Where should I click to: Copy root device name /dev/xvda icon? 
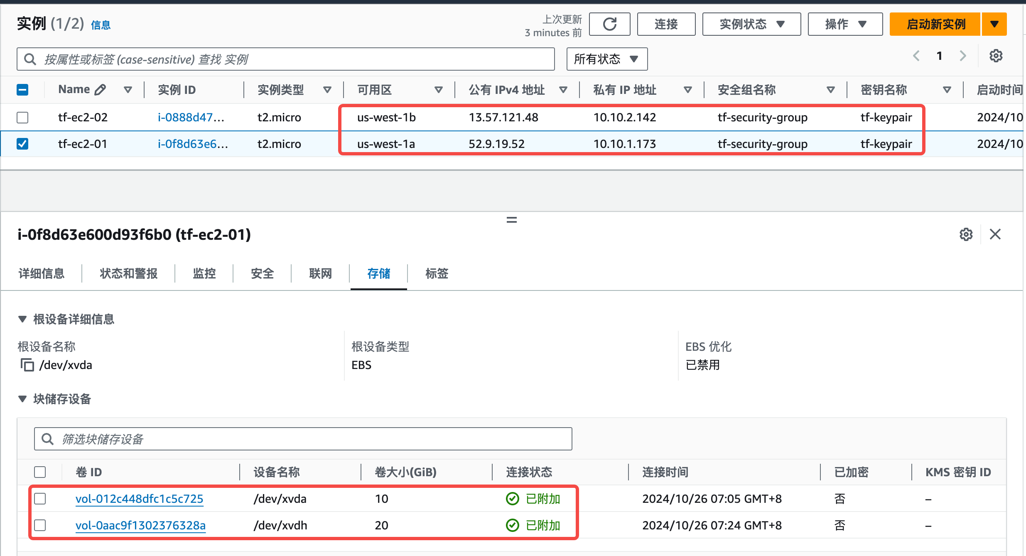27,365
